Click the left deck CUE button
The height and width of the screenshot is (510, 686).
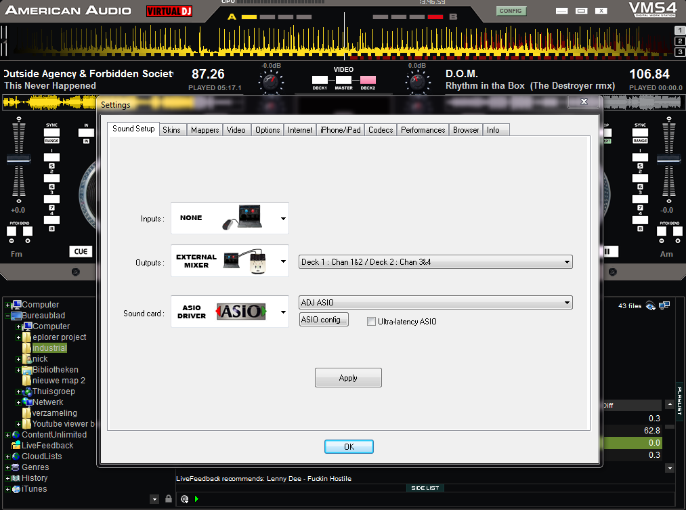[81, 251]
